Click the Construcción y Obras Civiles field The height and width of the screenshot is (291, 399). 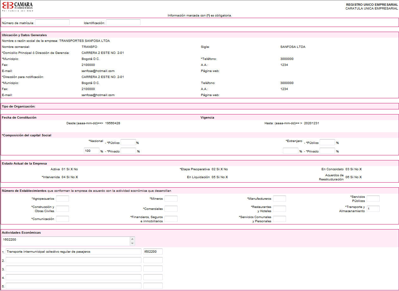(x=62, y=209)
